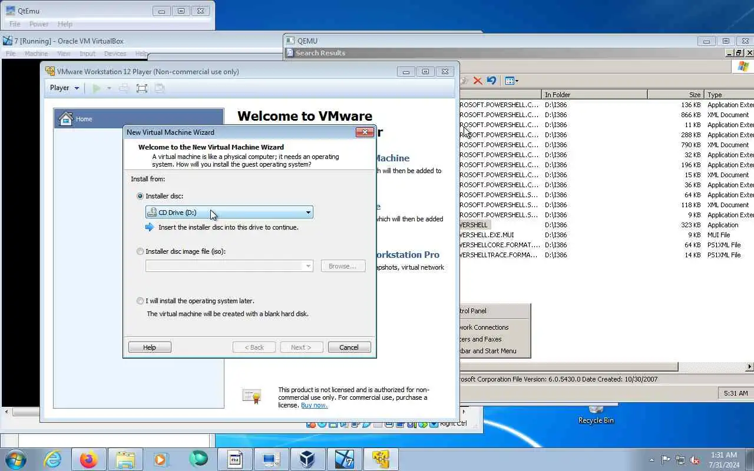
Task: Follow the Buy now link
Action: click(314, 405)
